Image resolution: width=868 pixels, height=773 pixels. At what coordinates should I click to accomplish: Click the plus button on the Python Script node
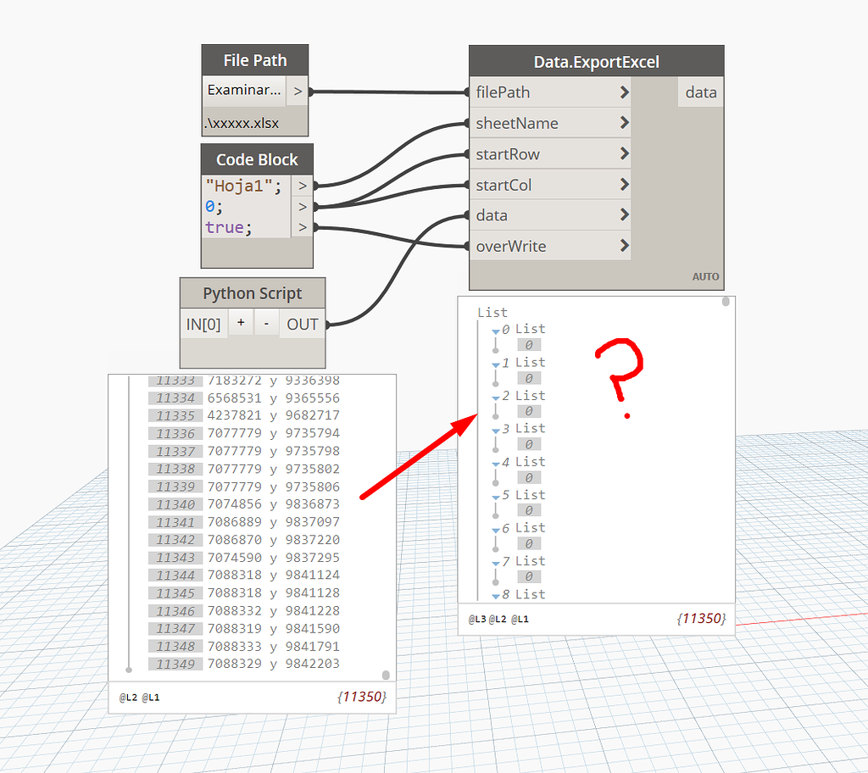click(242, 324)
